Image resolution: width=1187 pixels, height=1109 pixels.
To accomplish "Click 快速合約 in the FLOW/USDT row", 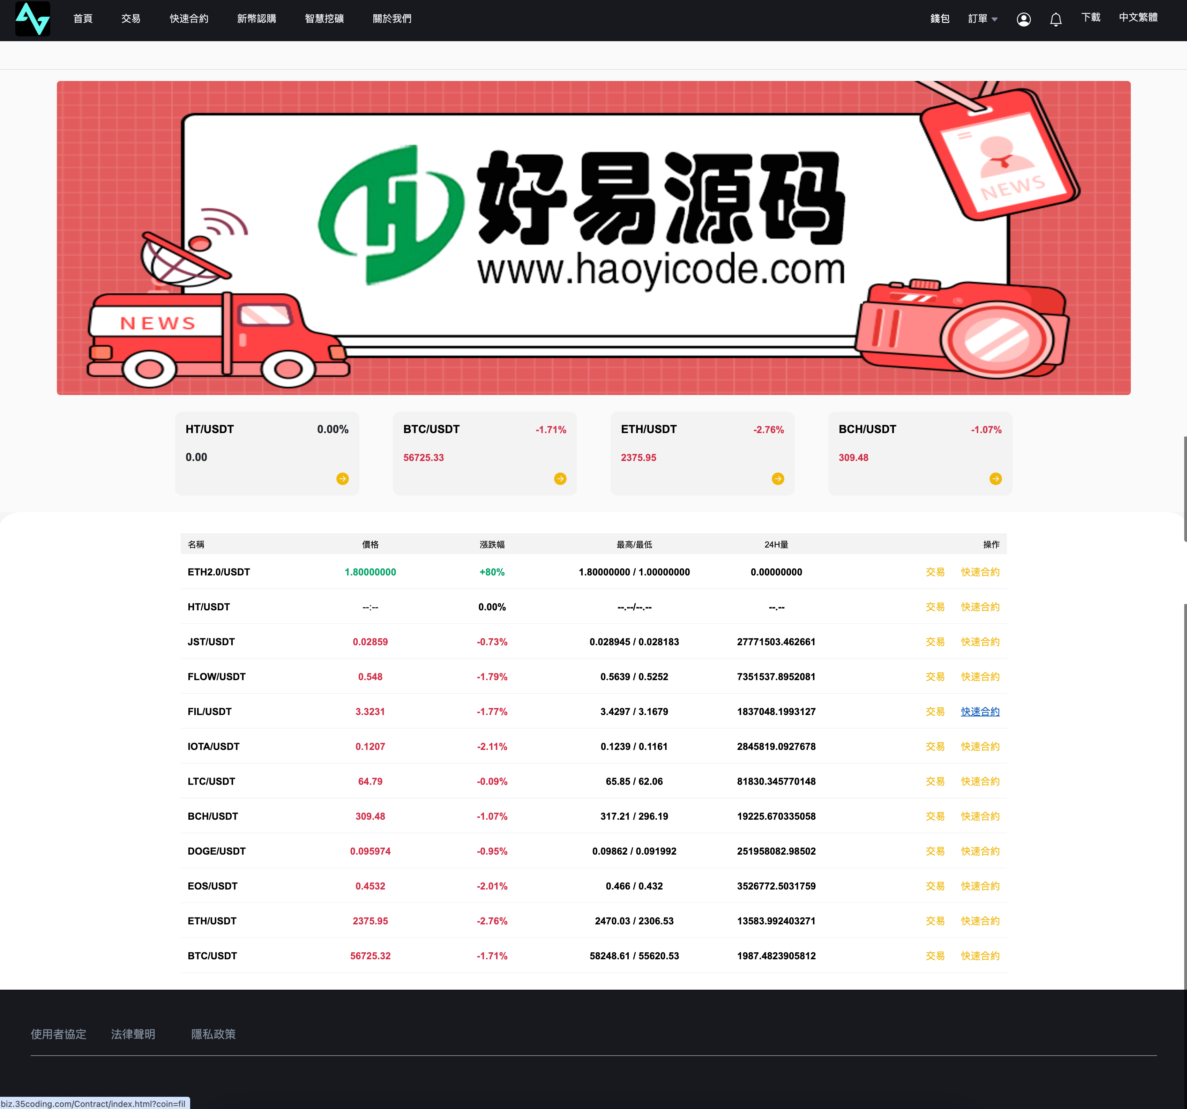I will [980, 677].
